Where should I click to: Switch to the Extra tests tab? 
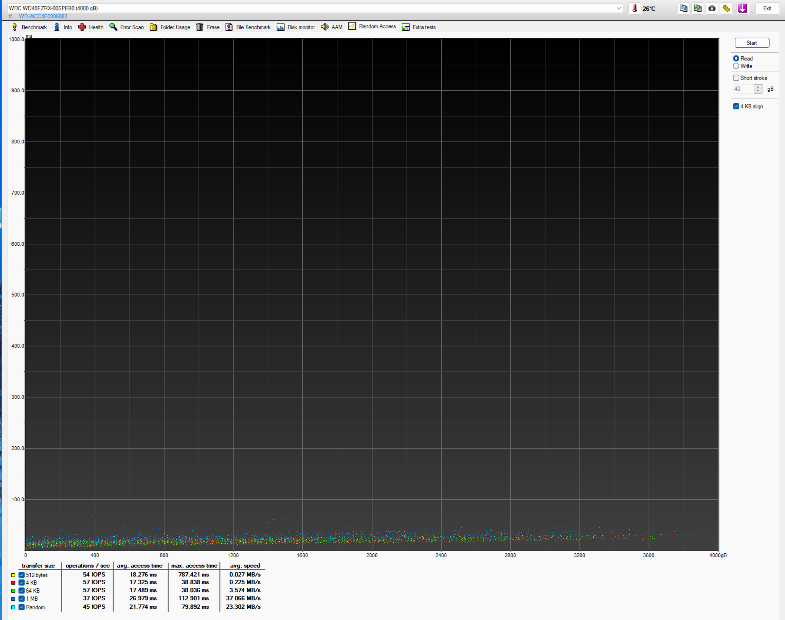click(419, 27)
